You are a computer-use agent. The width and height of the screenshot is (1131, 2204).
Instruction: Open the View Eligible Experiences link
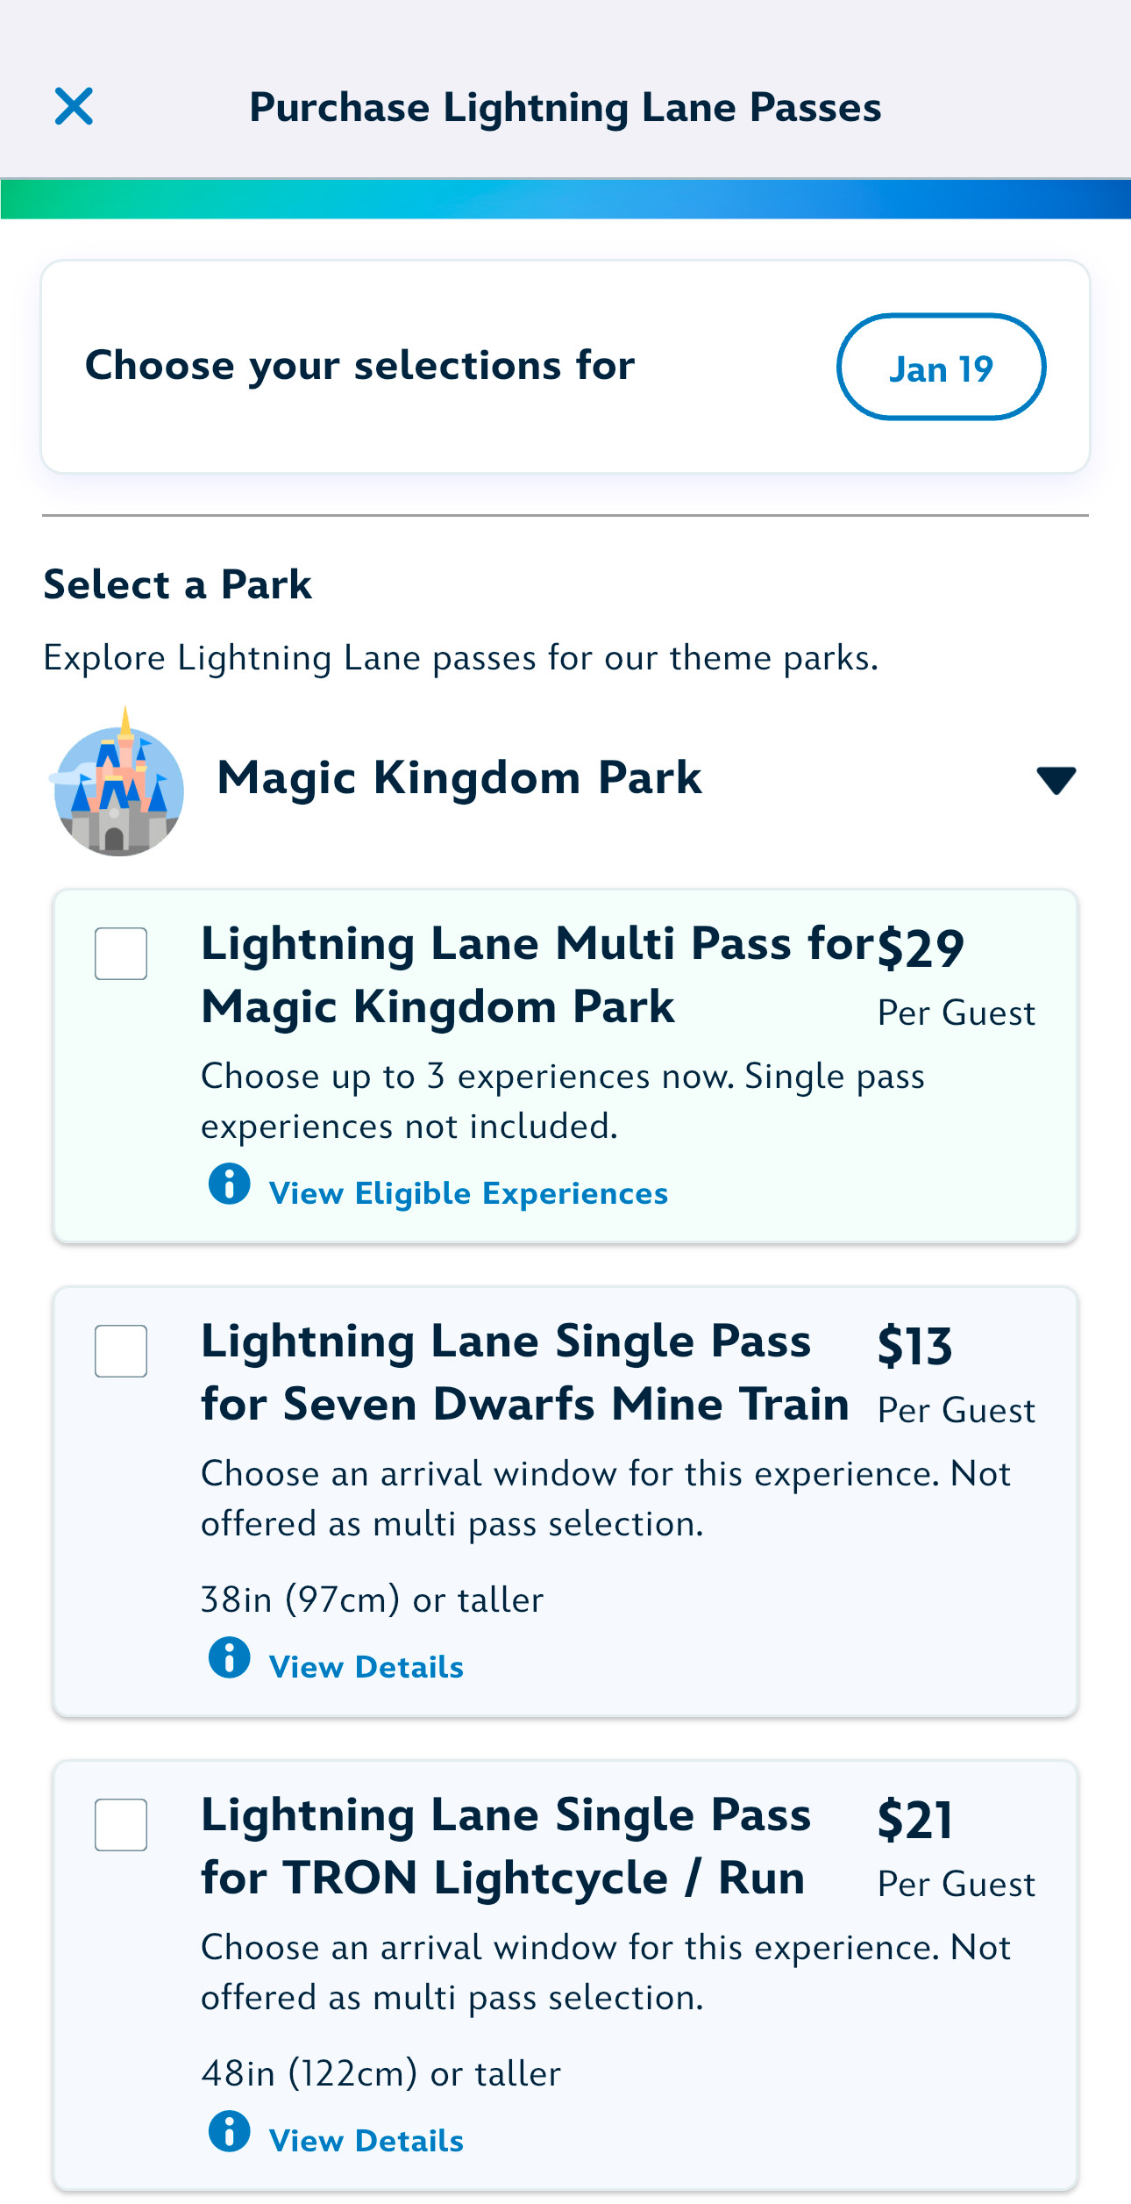coord(468,1194)
